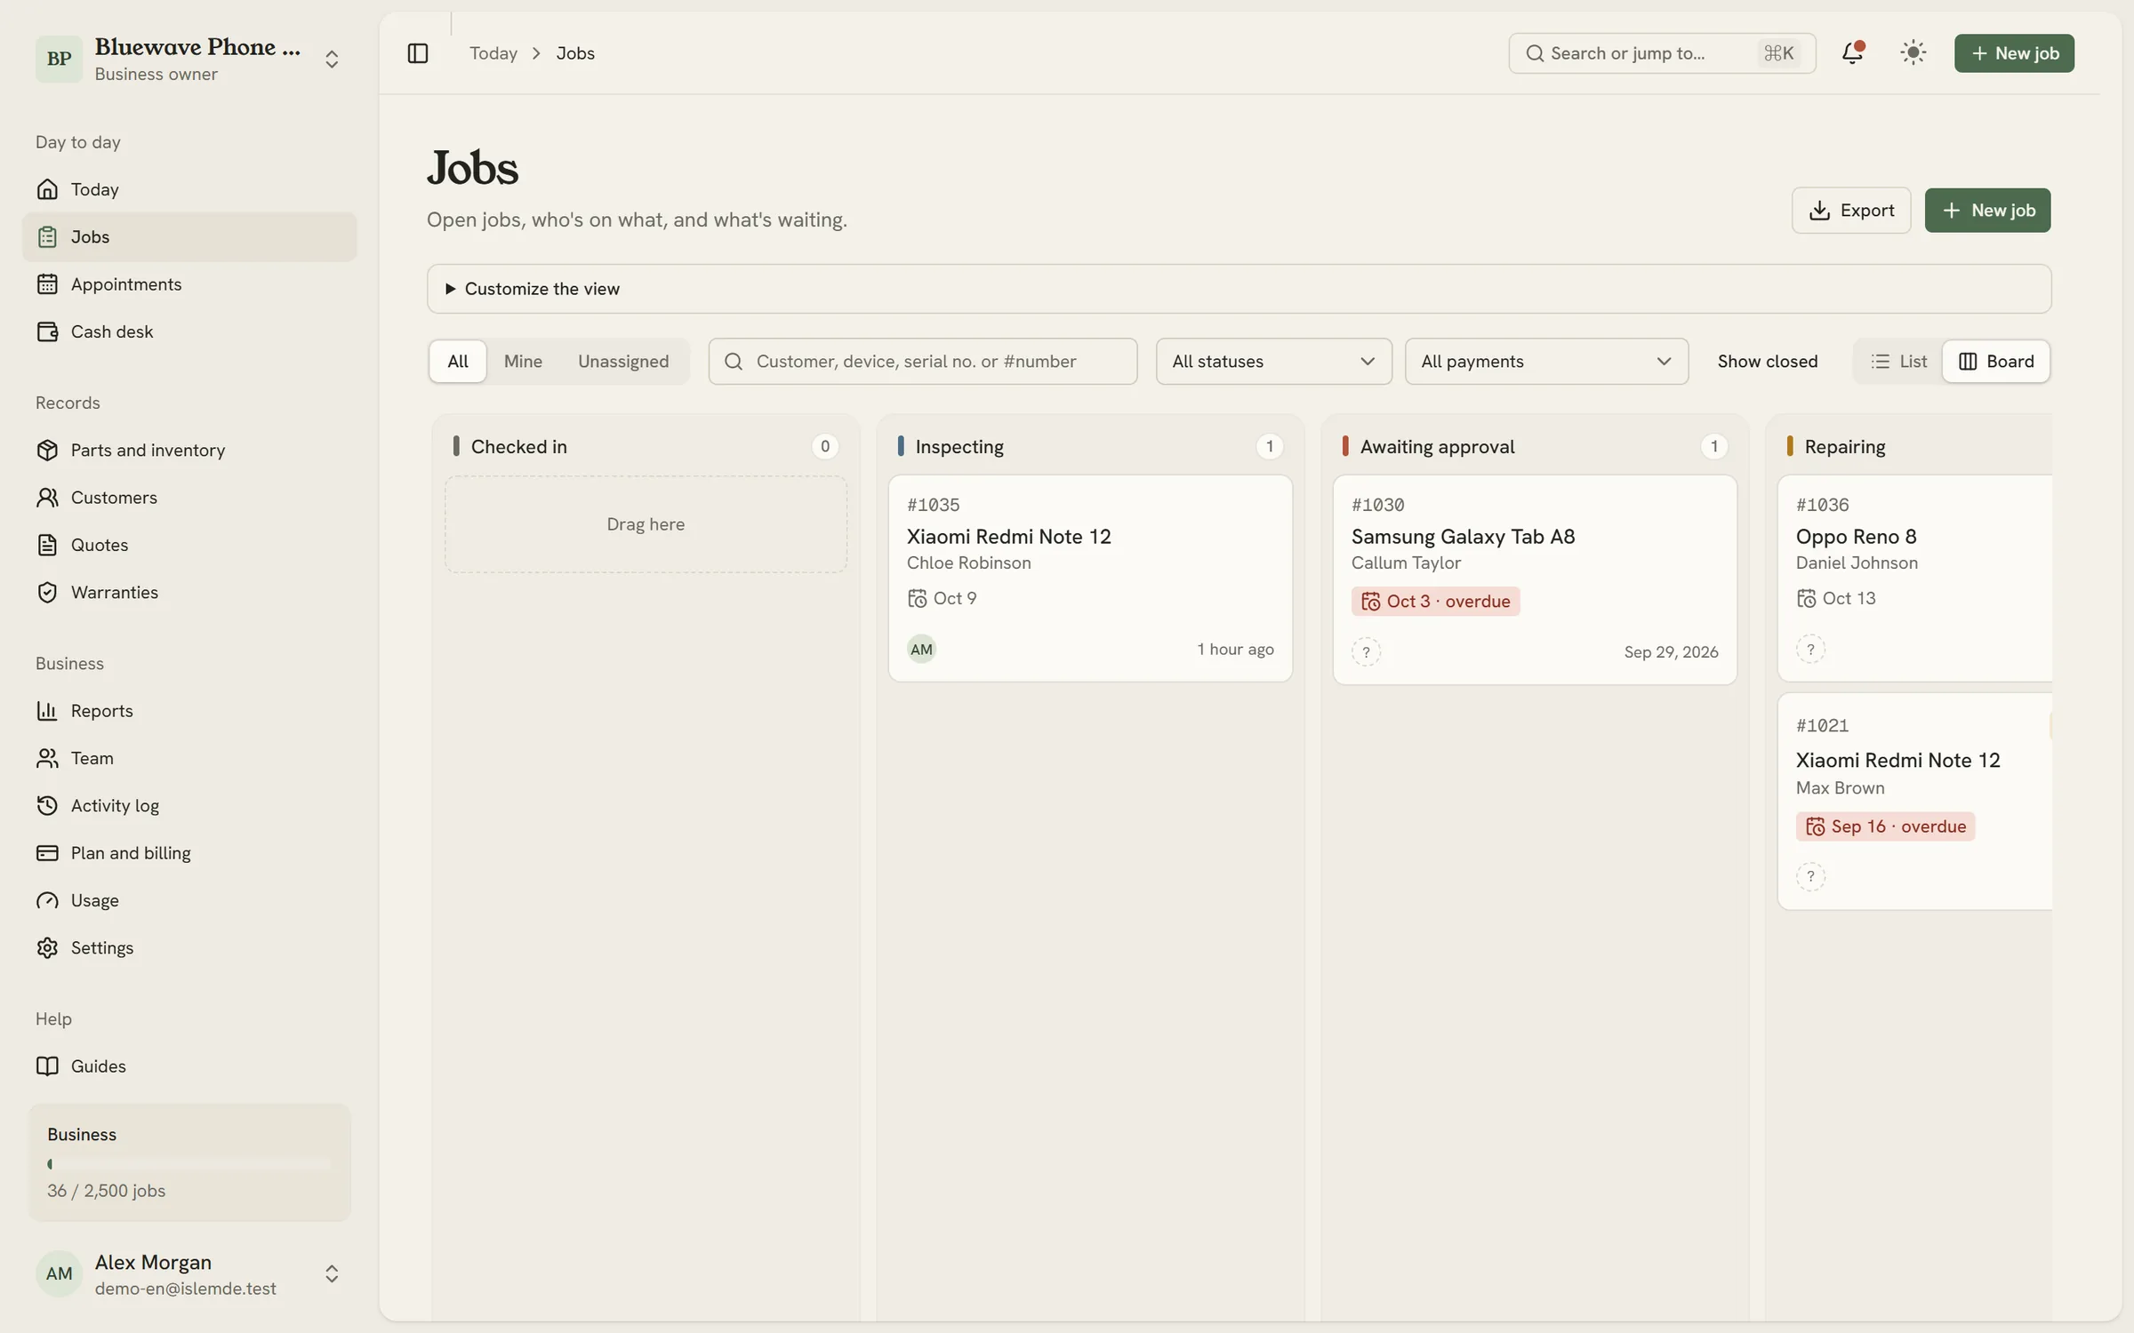Toggle Show closed jobs
Viewport: 2134px width, 1333px height.
pos(1767,361)
